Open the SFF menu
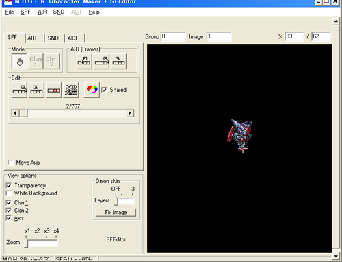This screenshot has width=342, height=262. 25,12
